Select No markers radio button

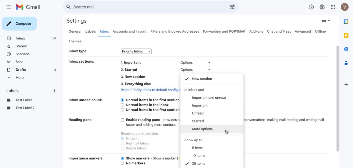pos(122,163)
